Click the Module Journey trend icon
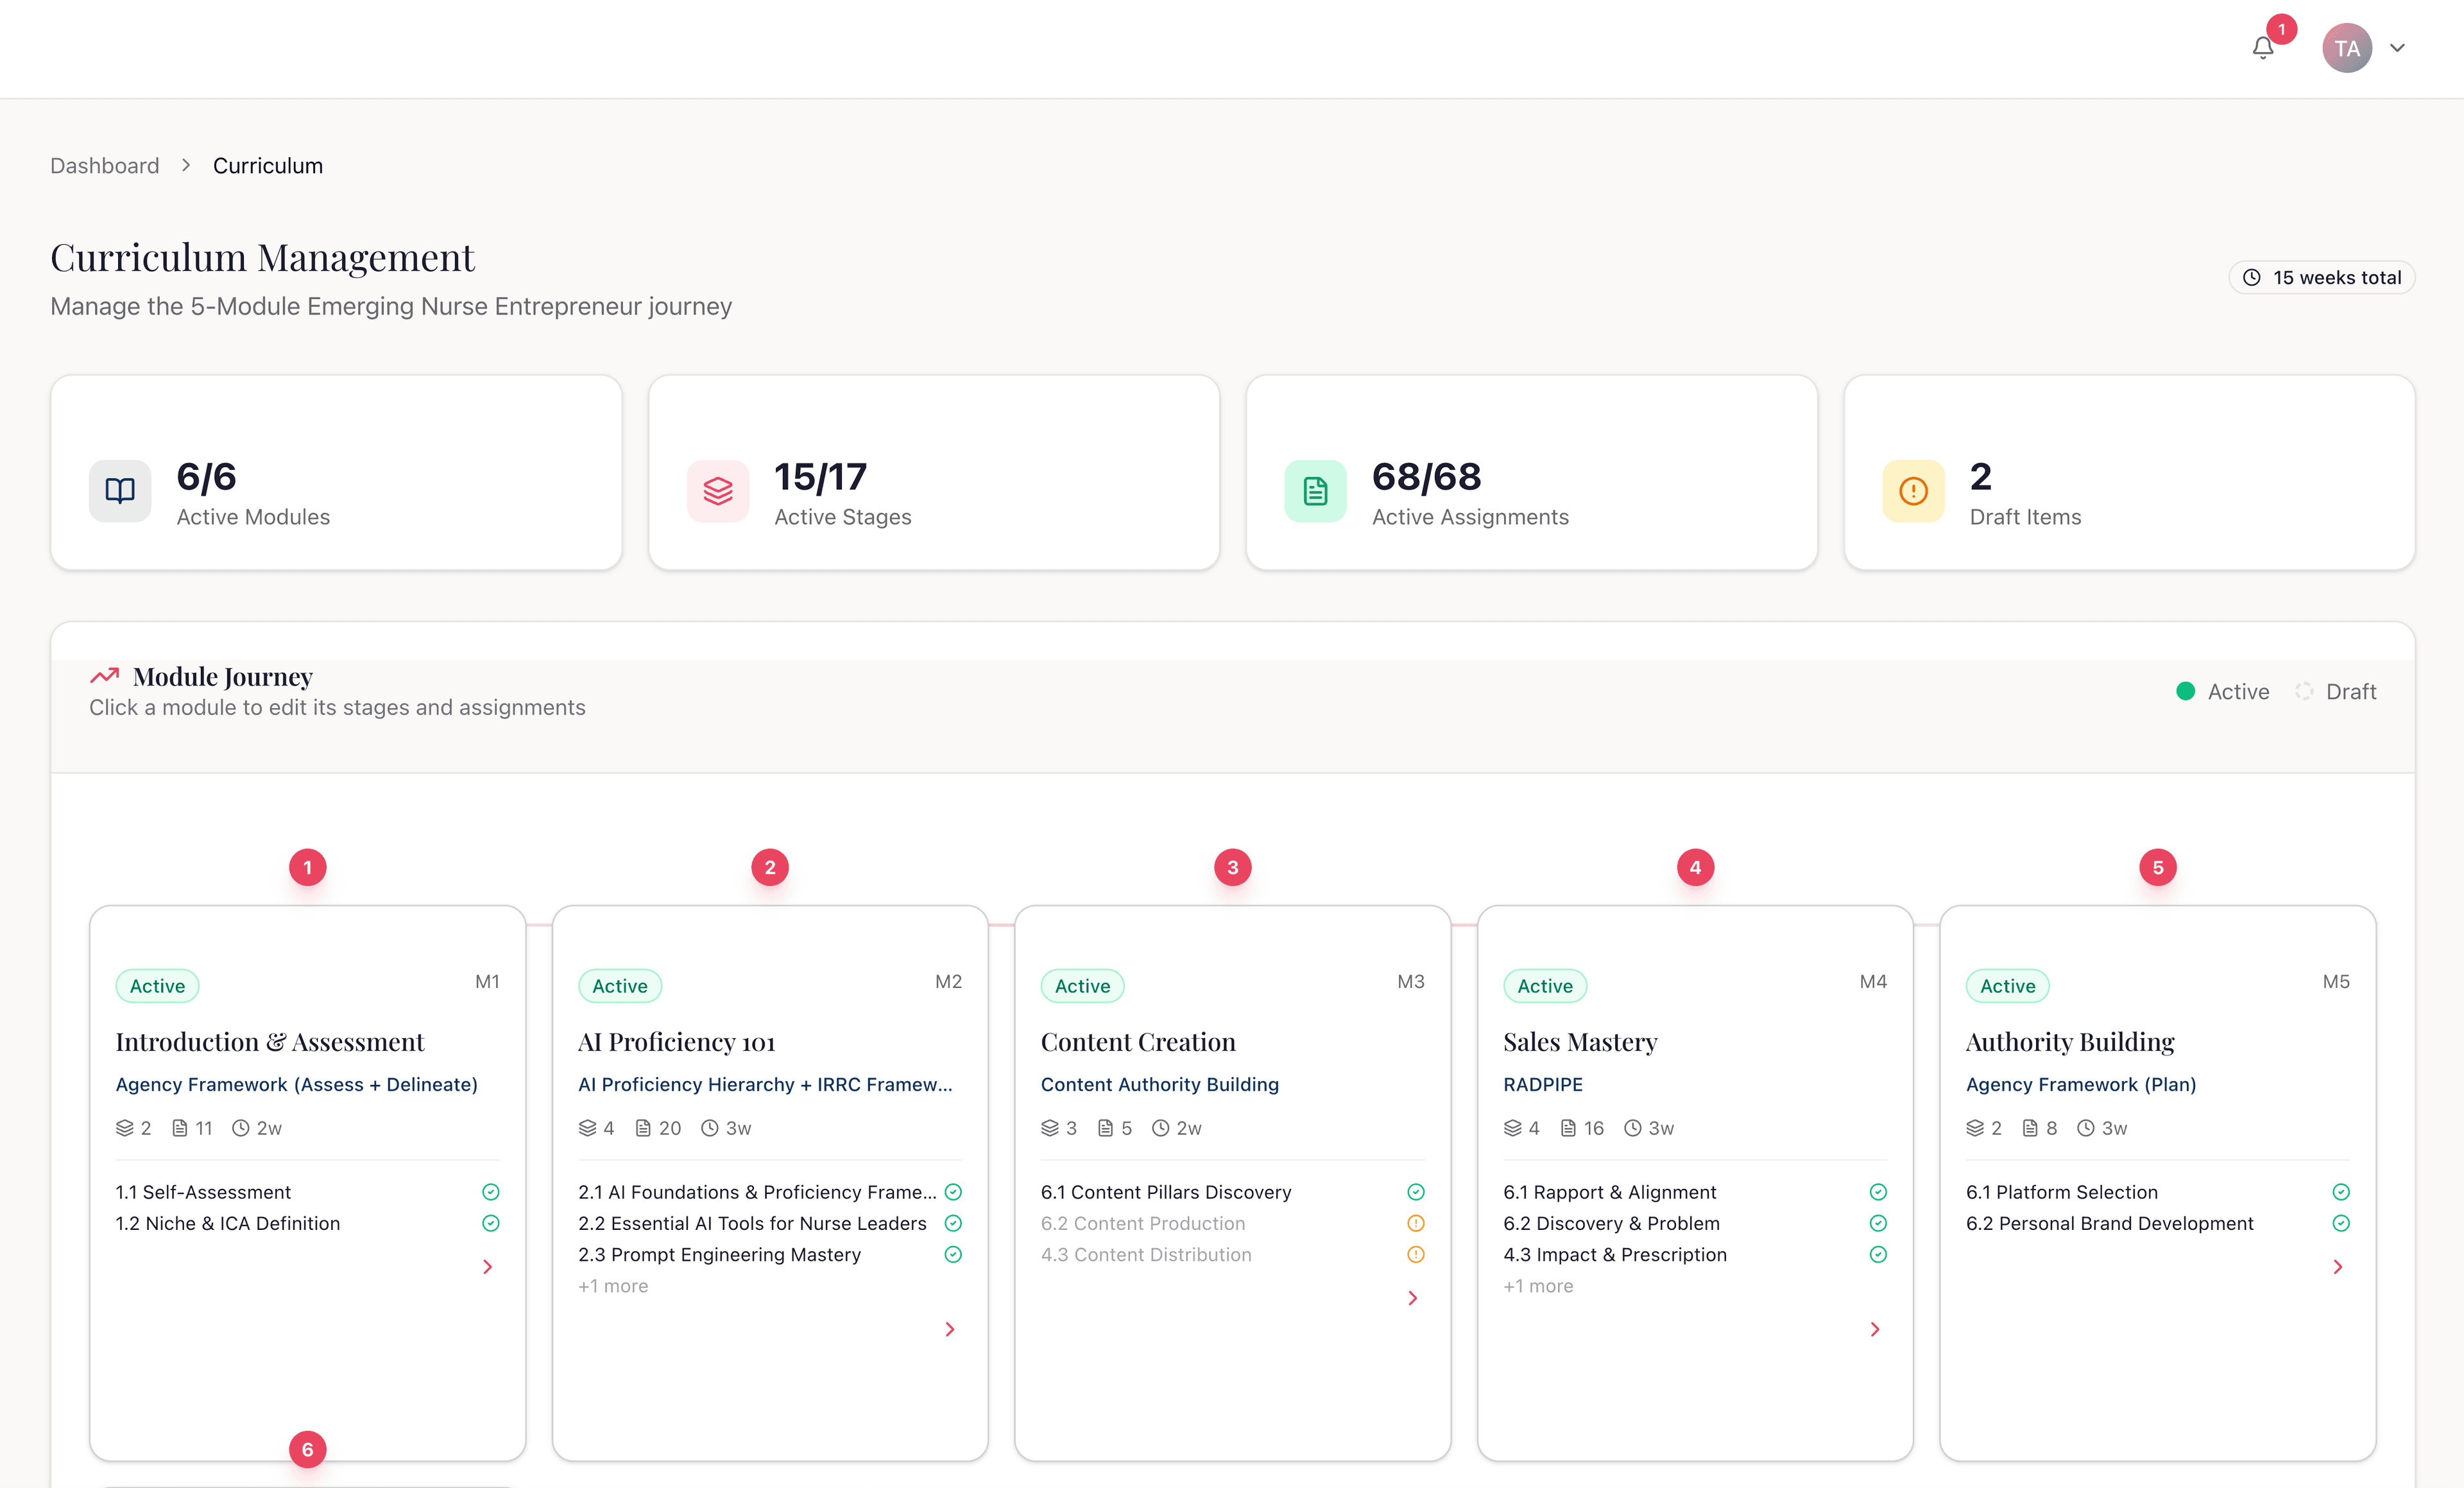The height and width of the screenshot is (1488, 2464). 105,677
